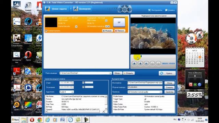This screenshot has width=219, height=123.
Task: Open the Advanced SystemCare desktop shortcut
Action: (28, 24)
